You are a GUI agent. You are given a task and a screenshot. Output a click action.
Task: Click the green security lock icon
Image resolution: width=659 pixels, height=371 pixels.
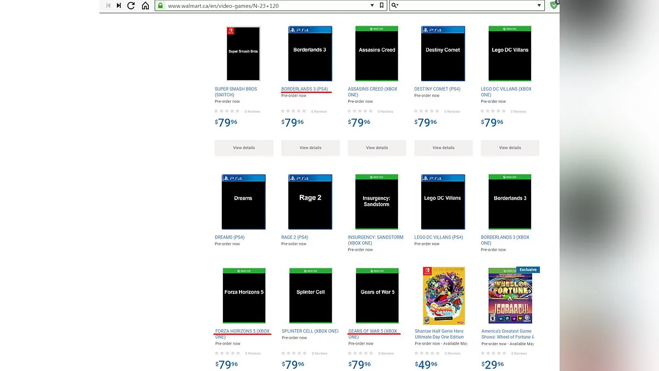coord(160,5)
